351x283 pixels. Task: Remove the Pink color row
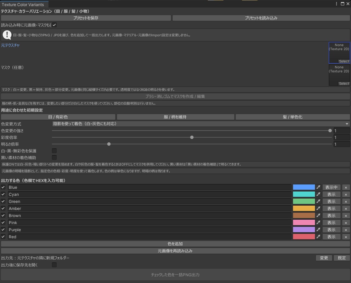click(346, 223)
